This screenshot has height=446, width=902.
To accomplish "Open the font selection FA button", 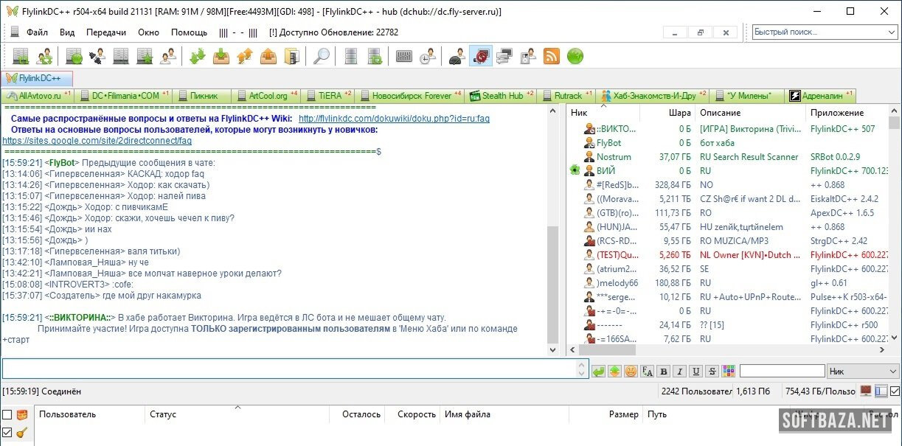I will coord(647,371).
